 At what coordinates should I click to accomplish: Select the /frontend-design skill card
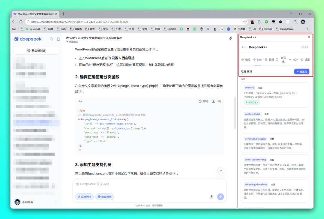point(275,144)
